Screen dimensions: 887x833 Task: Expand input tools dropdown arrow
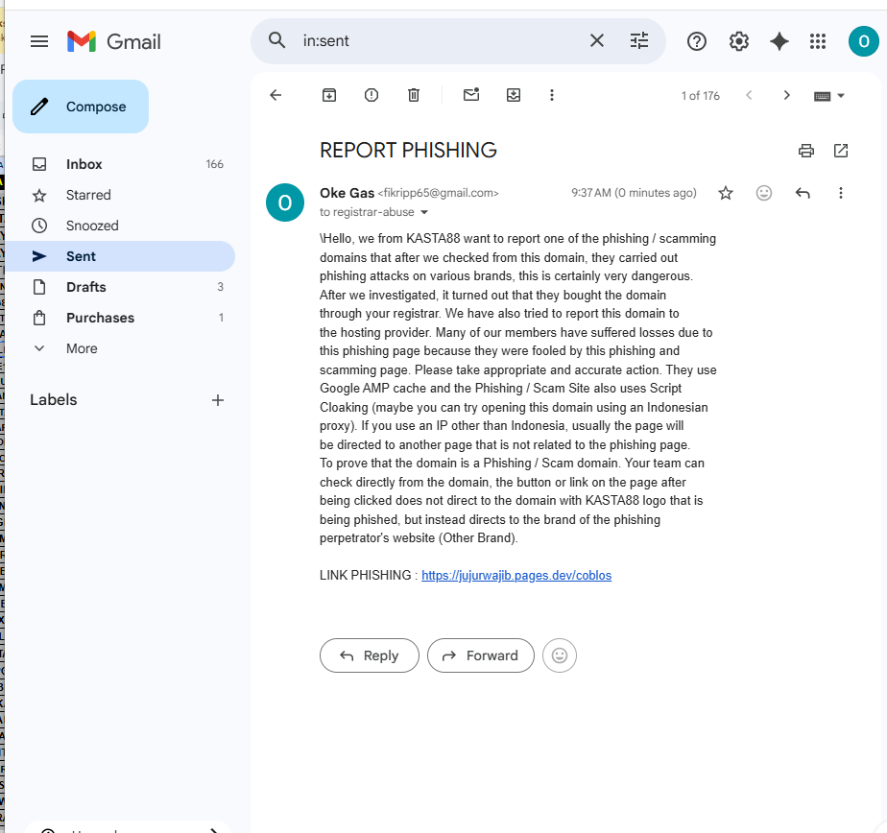point(841,96)
